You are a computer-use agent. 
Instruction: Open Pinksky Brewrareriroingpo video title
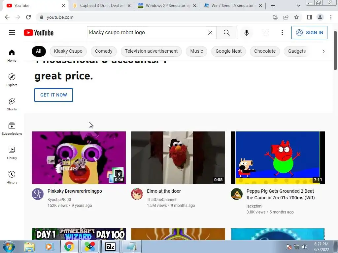[75, 191]
